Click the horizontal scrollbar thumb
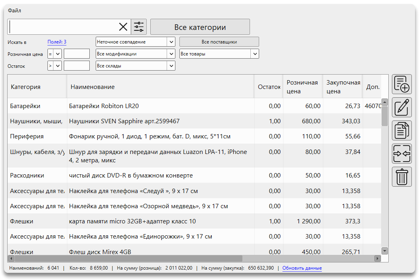 tap(128, 258)
